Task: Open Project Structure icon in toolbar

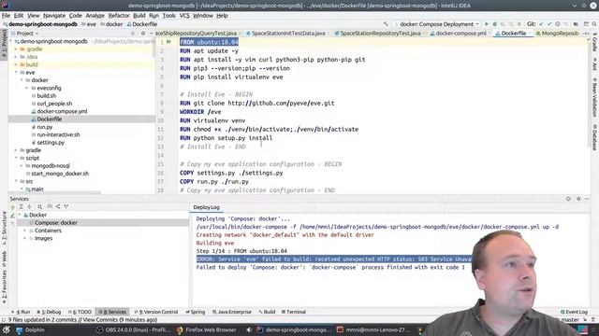Action: pos(576,24)
